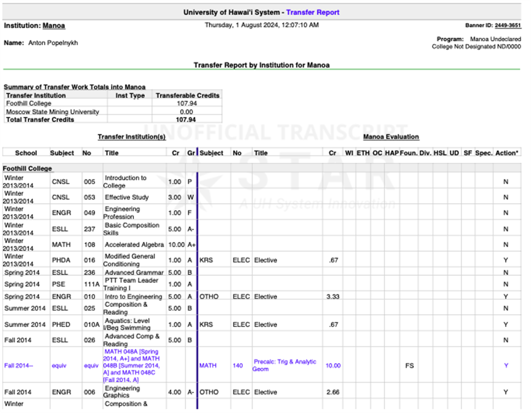The width and height of the screenshot is (531, 413).
Task: Select the "ETH" column header
Action: coord(363,153)
